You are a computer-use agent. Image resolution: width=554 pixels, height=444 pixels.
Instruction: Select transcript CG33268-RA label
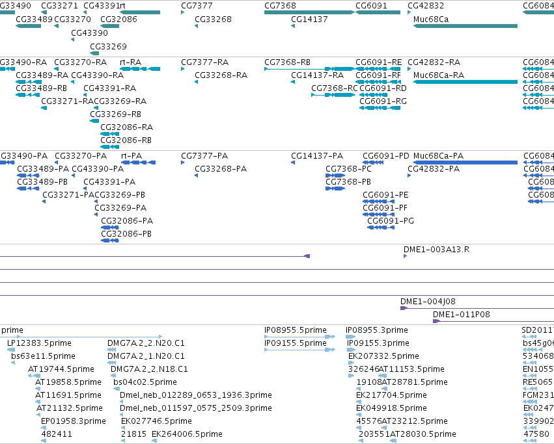[221, 75]
